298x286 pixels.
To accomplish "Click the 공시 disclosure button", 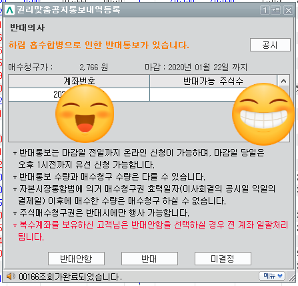I will click(x=270, y=45).
